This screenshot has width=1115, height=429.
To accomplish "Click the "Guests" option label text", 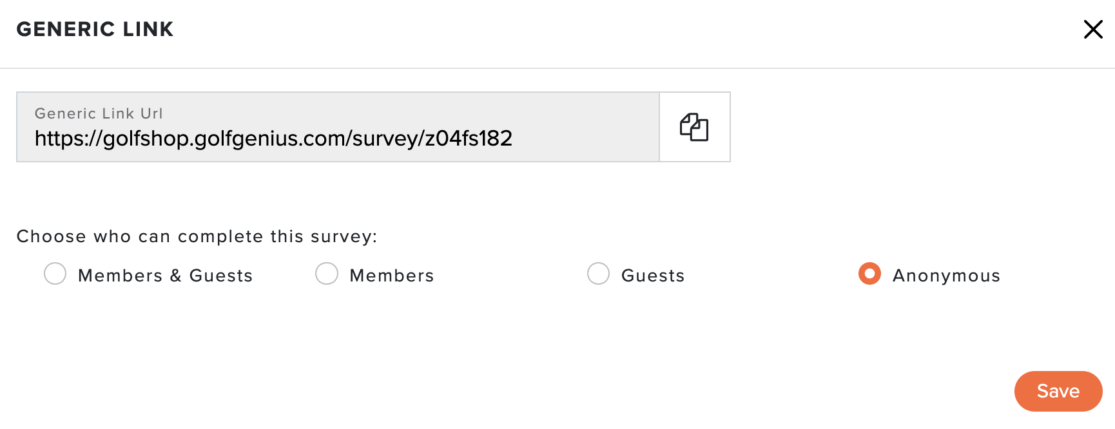I will (653, 276).
